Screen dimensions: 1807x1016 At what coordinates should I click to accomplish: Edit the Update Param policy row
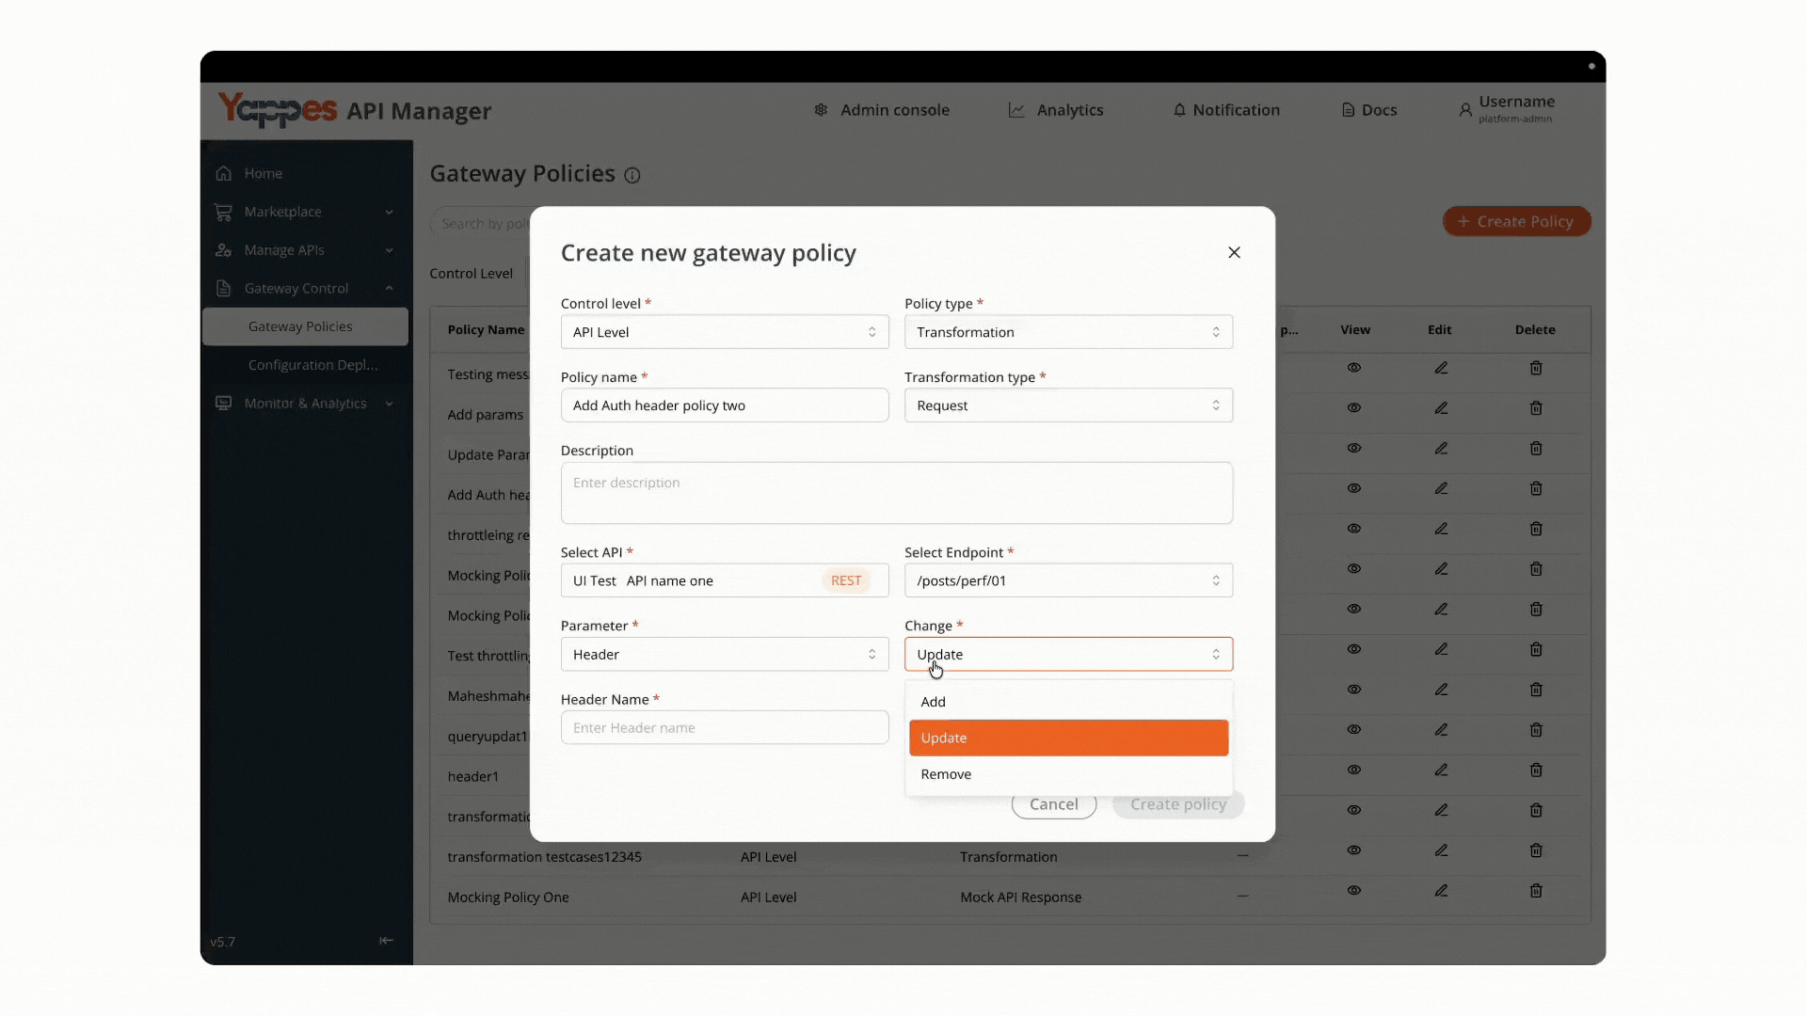tap(1441, 449)
